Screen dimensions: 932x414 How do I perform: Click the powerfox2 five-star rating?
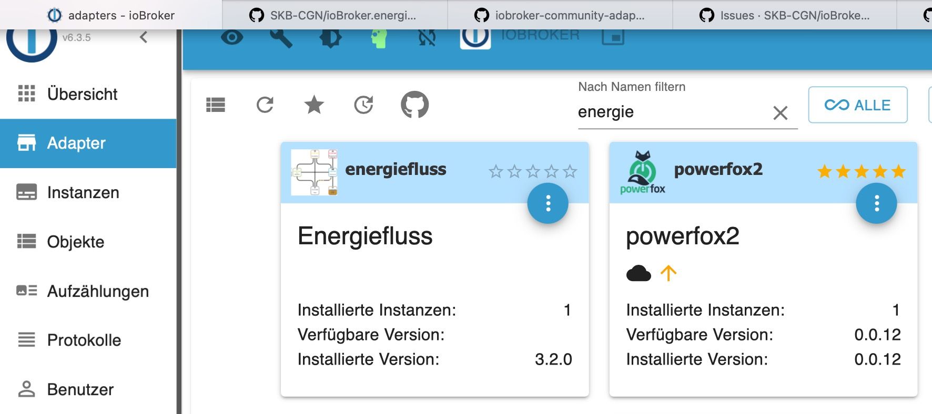click(x=862, y=171)
